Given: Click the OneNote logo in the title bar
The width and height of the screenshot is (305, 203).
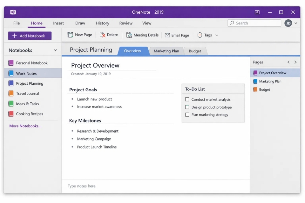Looking at the screenshot, I should coord(13,12).
